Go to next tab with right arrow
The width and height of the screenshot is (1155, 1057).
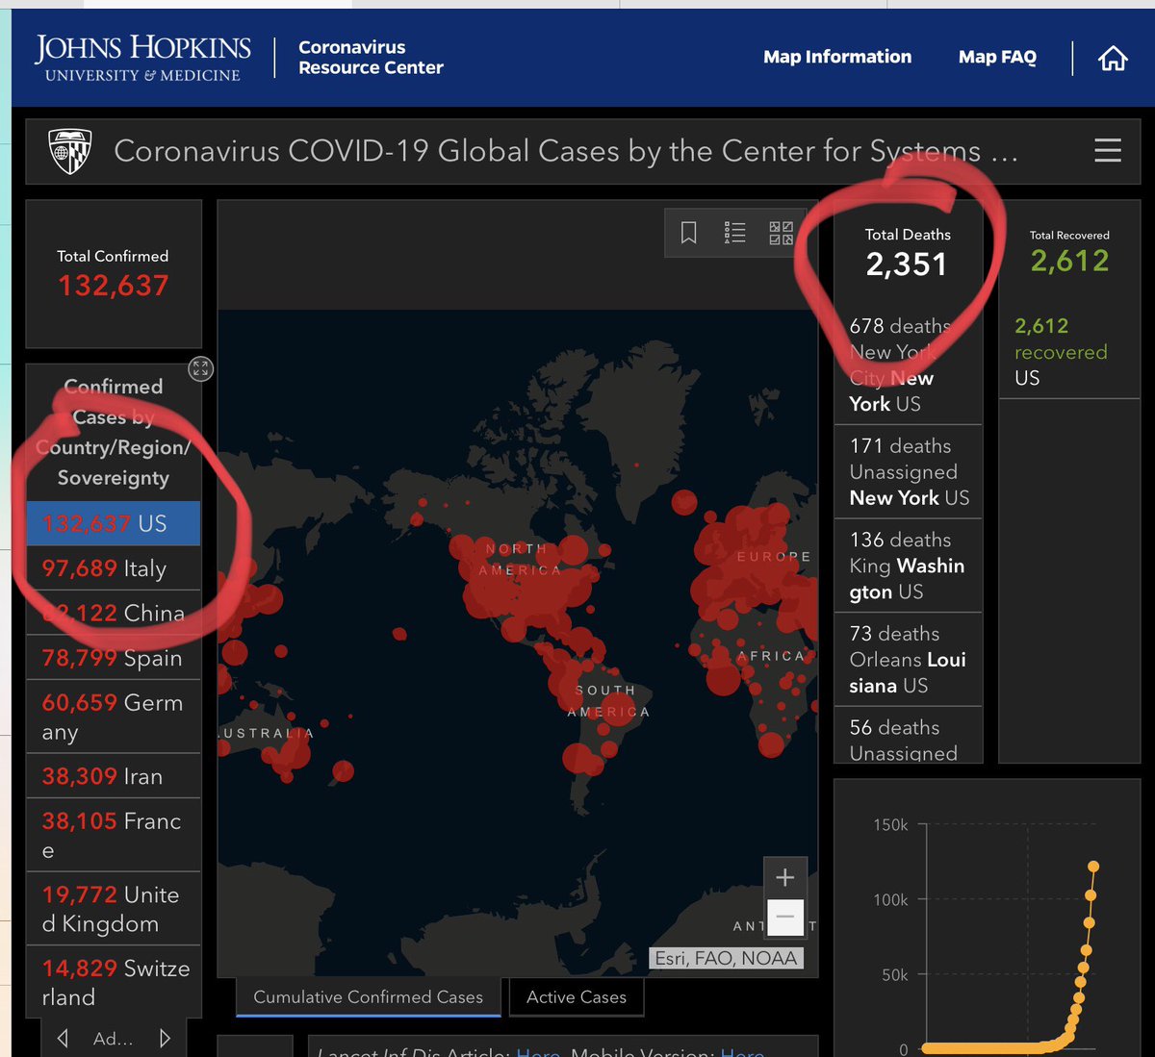coord(165,1038)
